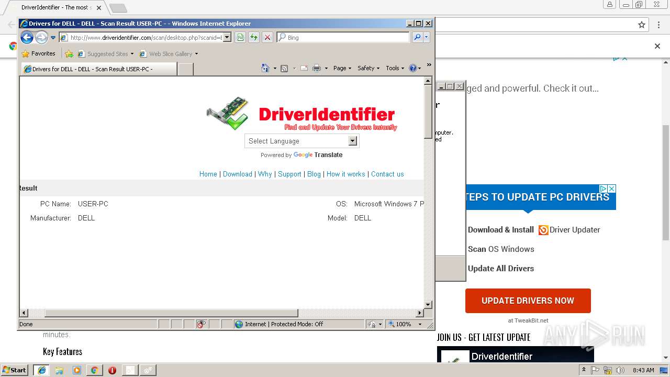Click Driver Updater ad link
The height and width of the screenshot is (377, 670).
(x=569, y=229)
